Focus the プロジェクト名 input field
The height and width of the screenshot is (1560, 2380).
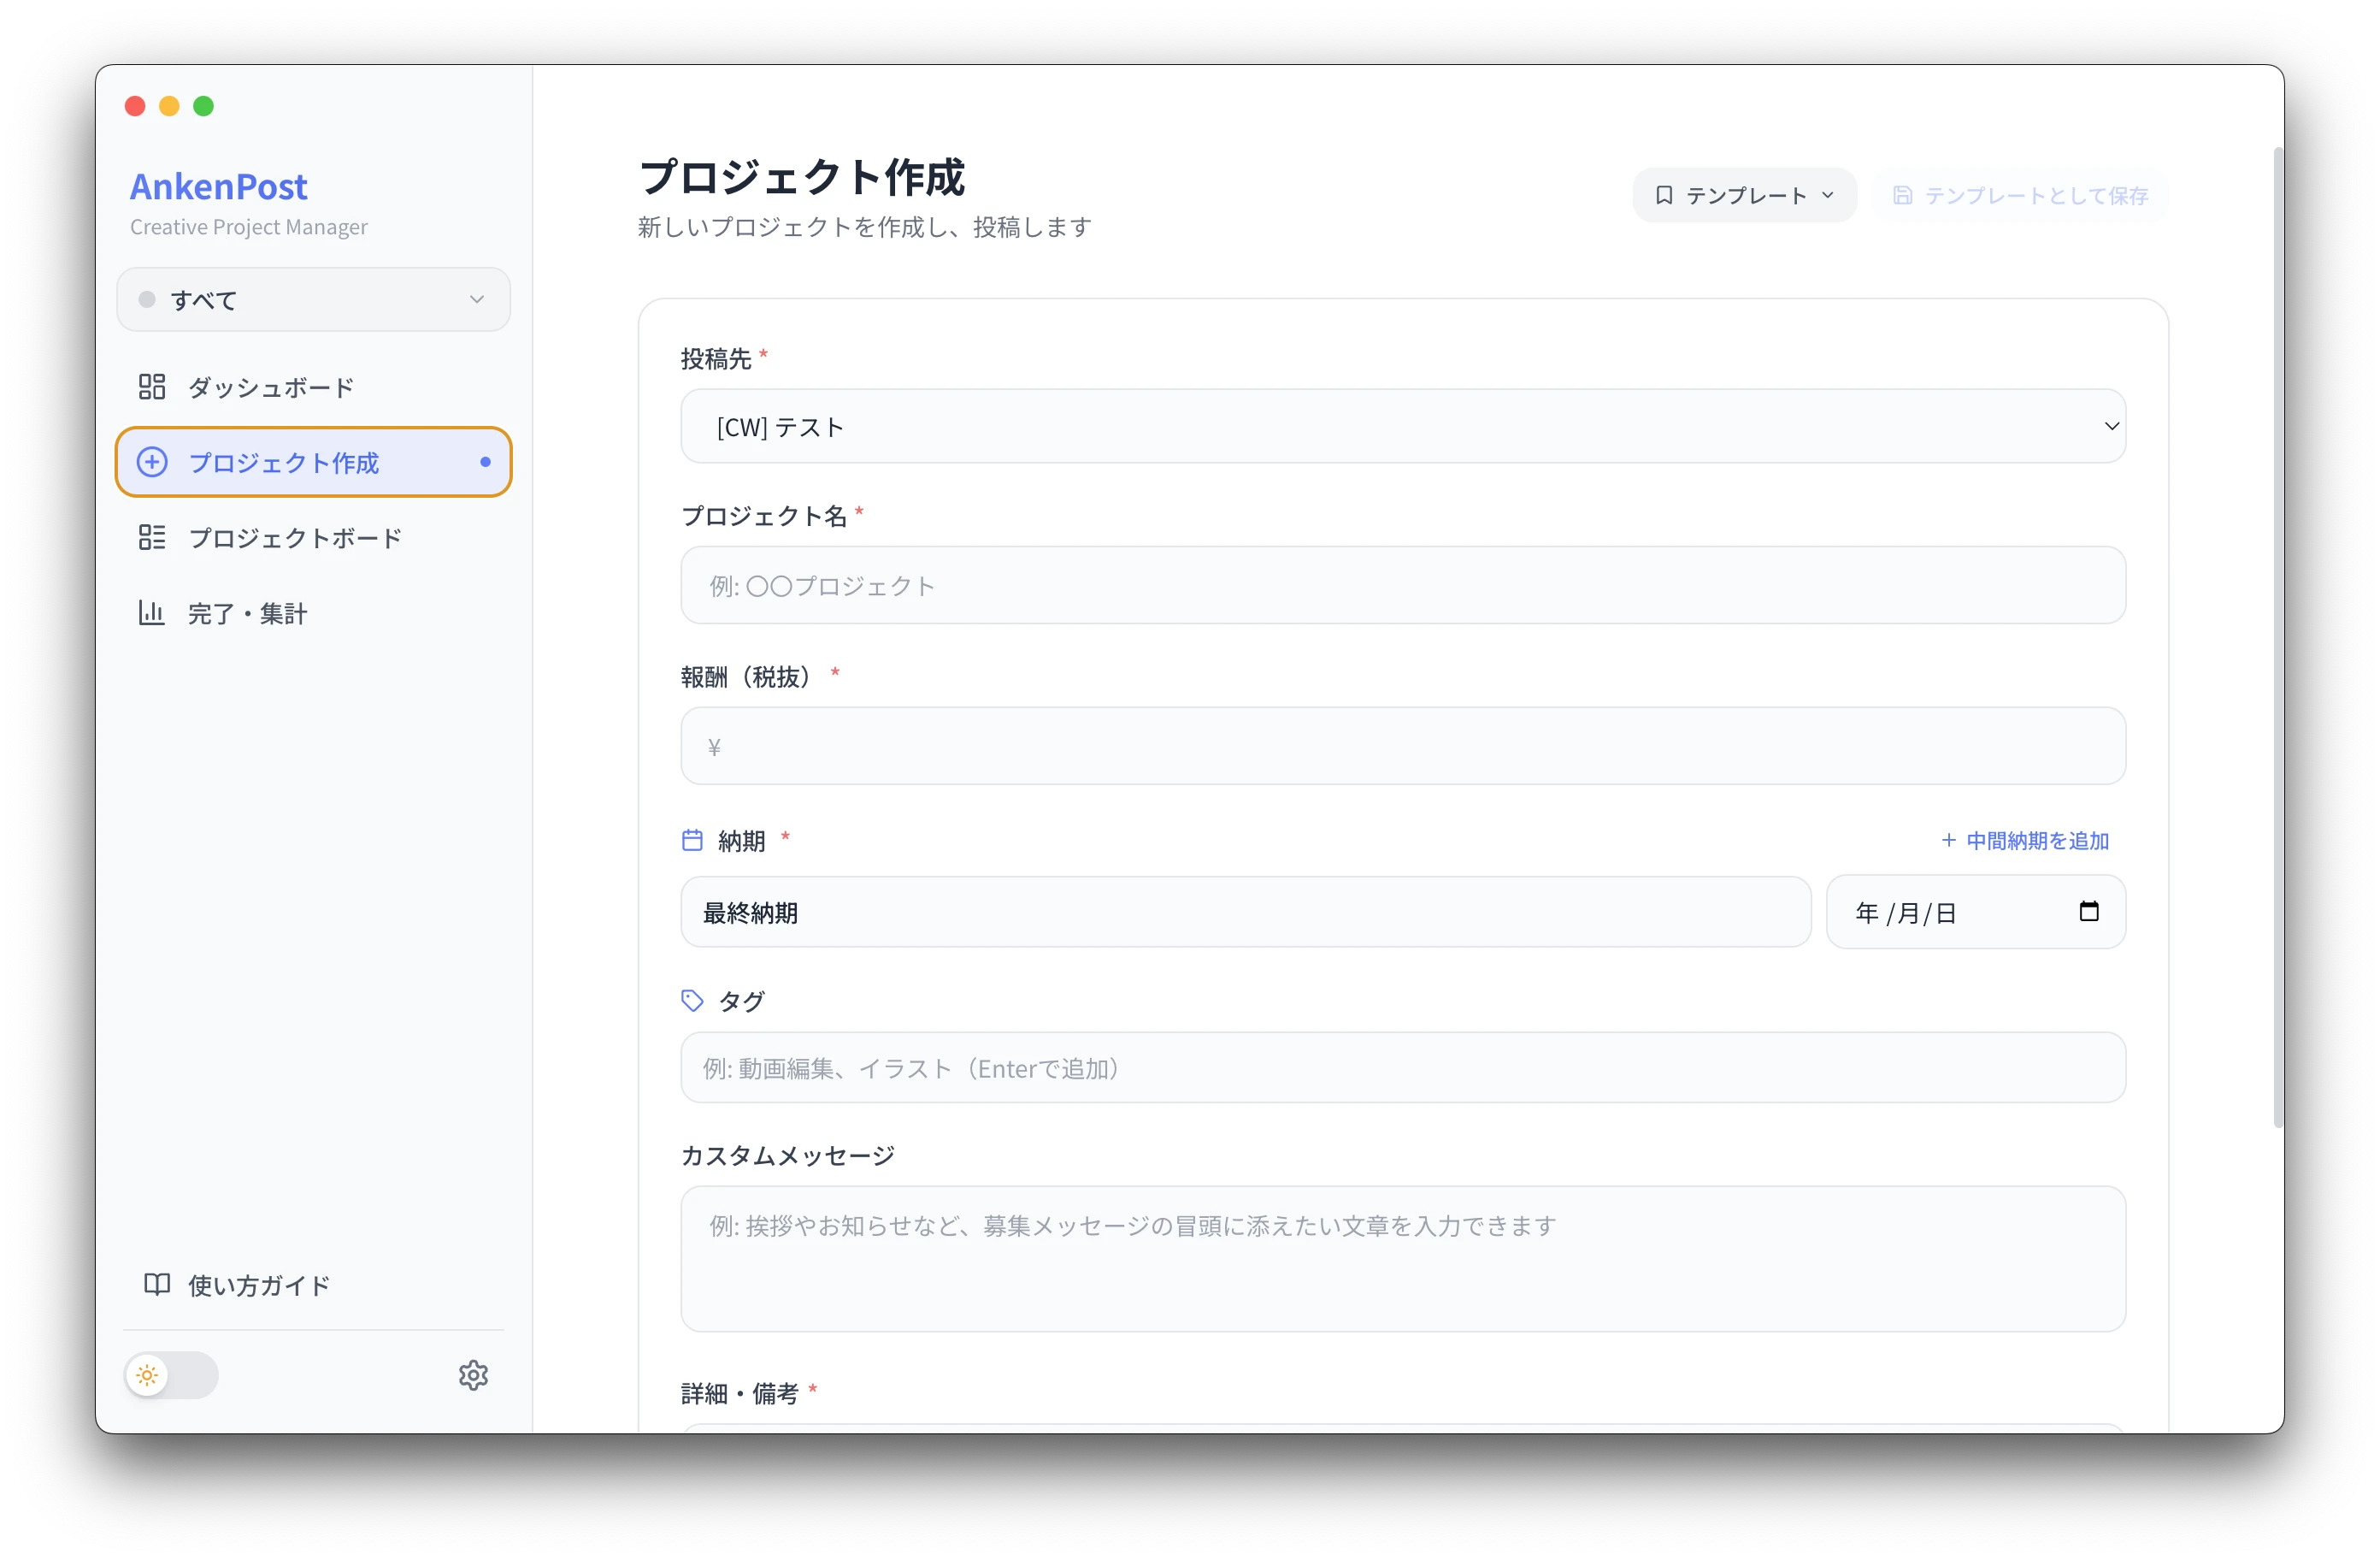1402,585
